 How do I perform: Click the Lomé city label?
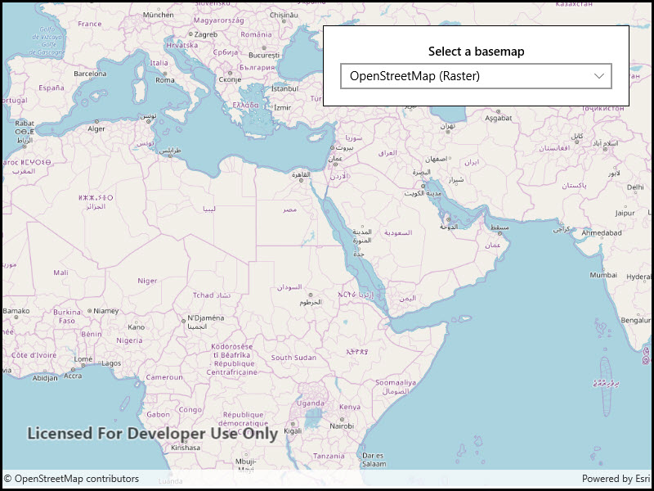pos(83,359)
